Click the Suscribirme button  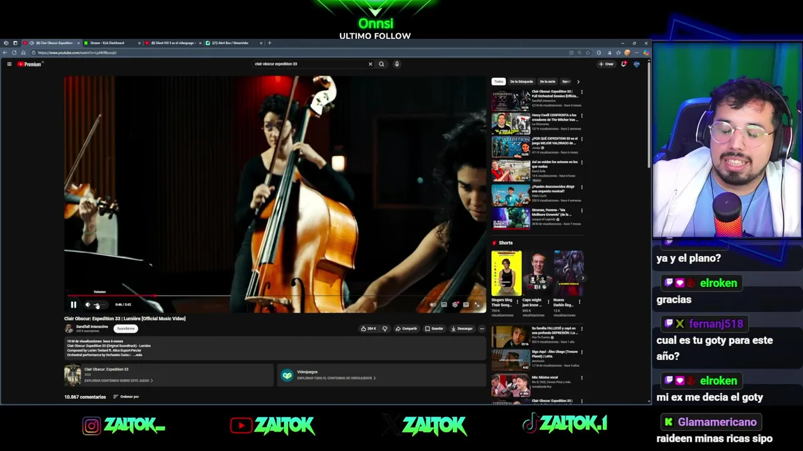click(x=125, y=328)
